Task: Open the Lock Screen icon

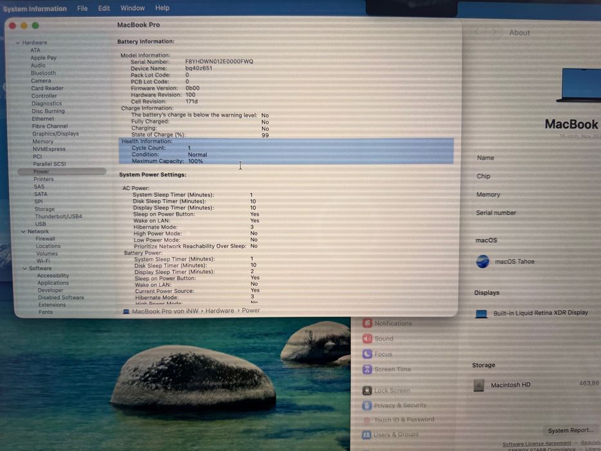Action: [367, 390]
